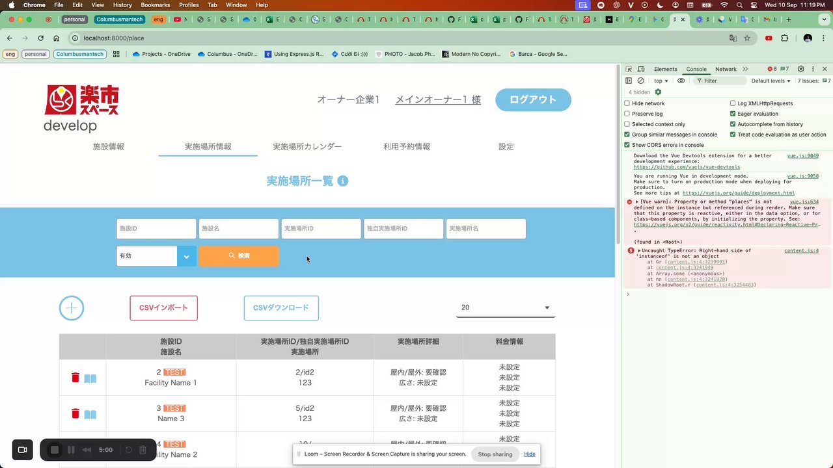Viewport: 833px width, 468px height.
Task: Switch to the 施設情報 tab
Action: click(x=109, y=147)
